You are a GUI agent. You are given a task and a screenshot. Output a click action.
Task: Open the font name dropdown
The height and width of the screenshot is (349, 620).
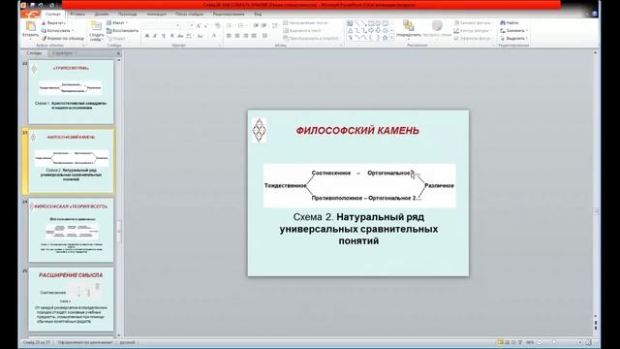coord(178,26)
